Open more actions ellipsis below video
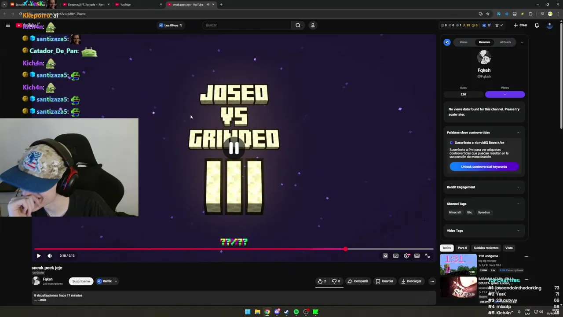The image size is (563, 317). pyautogui.click(x=432, y=281)
